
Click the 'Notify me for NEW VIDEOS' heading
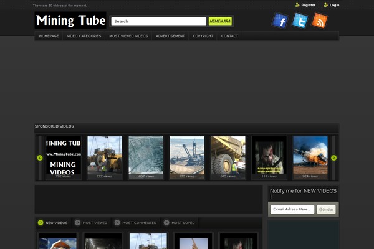(303, 193)
